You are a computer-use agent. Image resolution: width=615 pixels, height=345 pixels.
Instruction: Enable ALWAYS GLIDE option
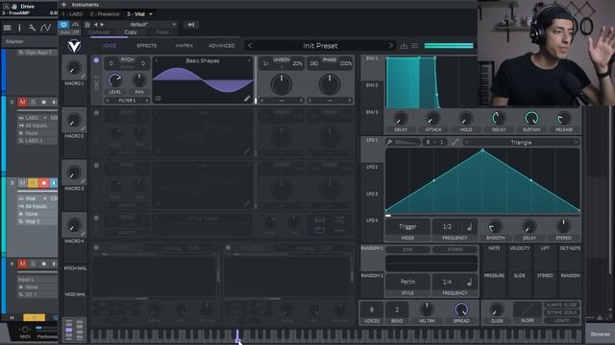point(561,305)
